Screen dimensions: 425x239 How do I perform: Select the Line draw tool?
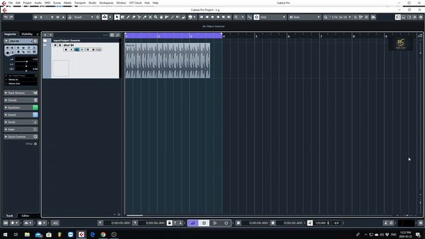[x=172, y=17]
